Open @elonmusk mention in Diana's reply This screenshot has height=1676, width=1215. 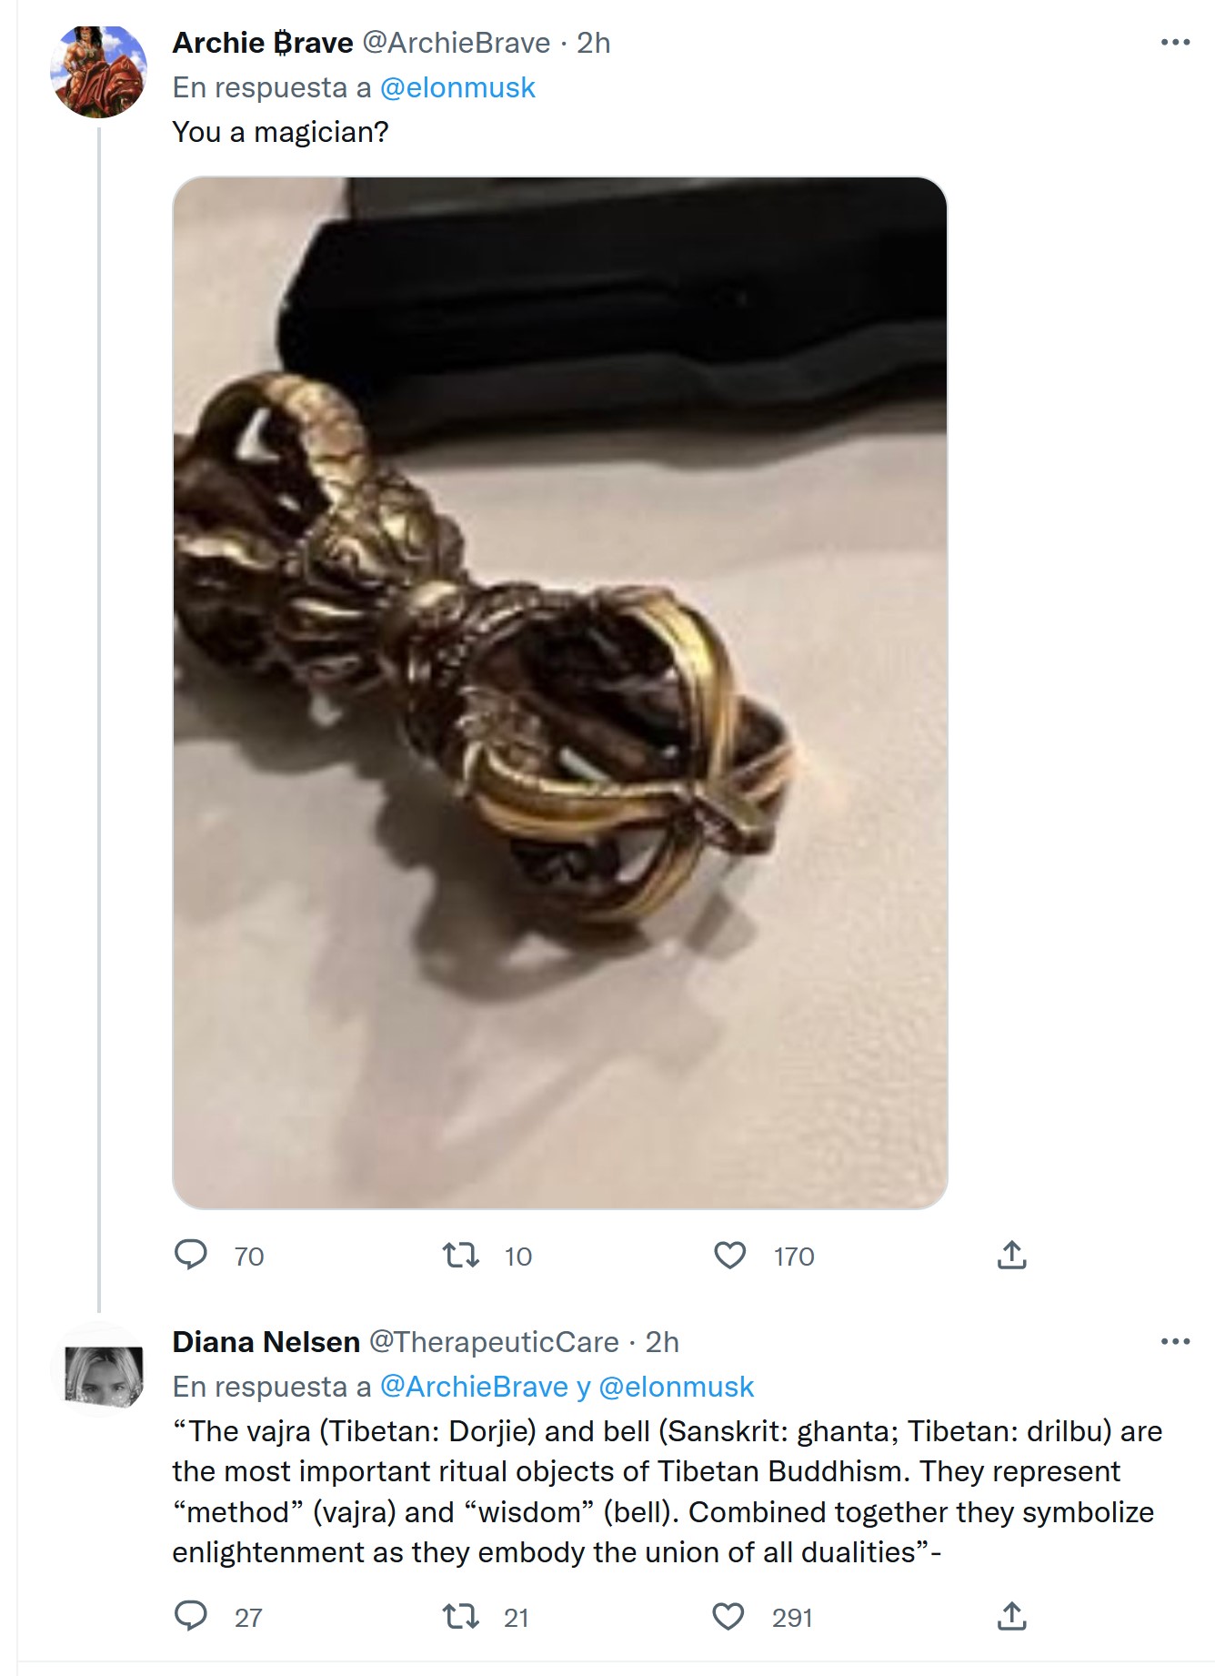677,1387
